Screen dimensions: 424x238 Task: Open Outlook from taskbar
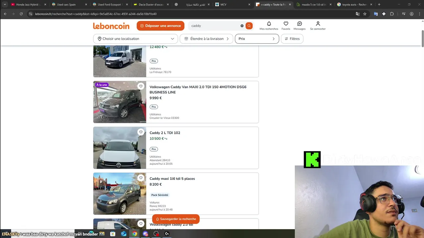point(124,234)
